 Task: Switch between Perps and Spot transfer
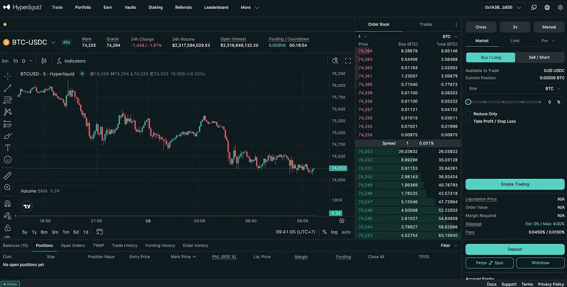[x=490, y=263]
